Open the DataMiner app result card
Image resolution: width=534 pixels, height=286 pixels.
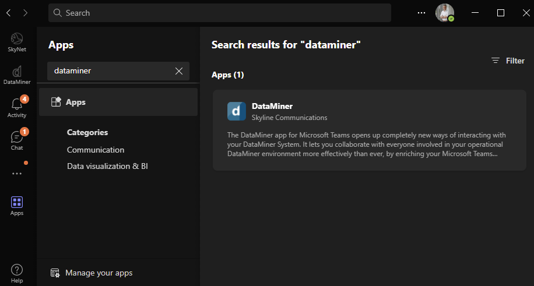(370, 130)
